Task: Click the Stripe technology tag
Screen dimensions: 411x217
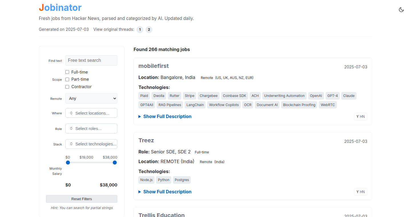Action: pyautogui.click(x=190, y=96)
